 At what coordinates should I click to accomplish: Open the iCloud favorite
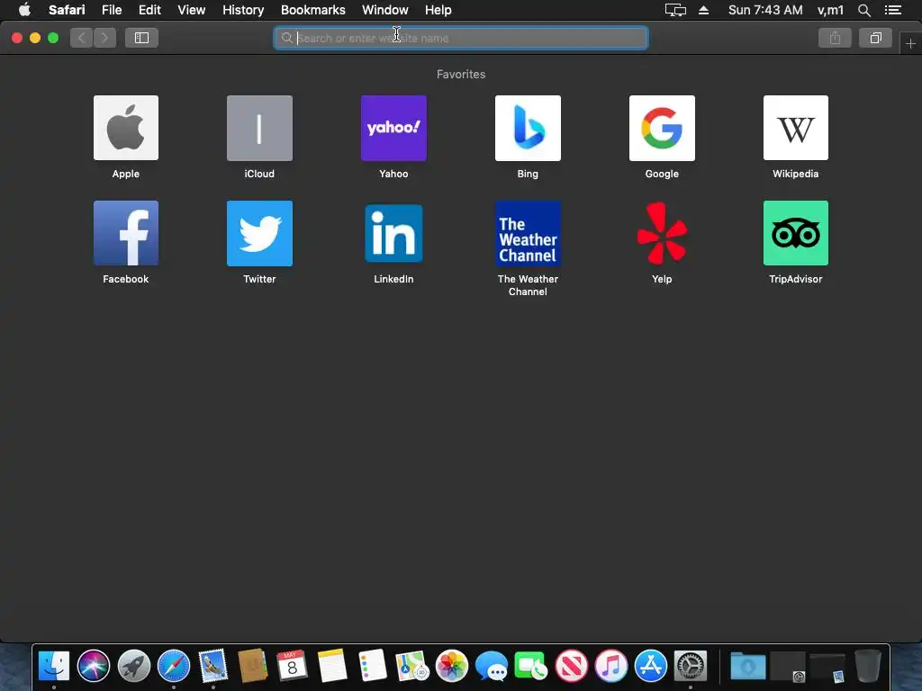click(259, 128)
